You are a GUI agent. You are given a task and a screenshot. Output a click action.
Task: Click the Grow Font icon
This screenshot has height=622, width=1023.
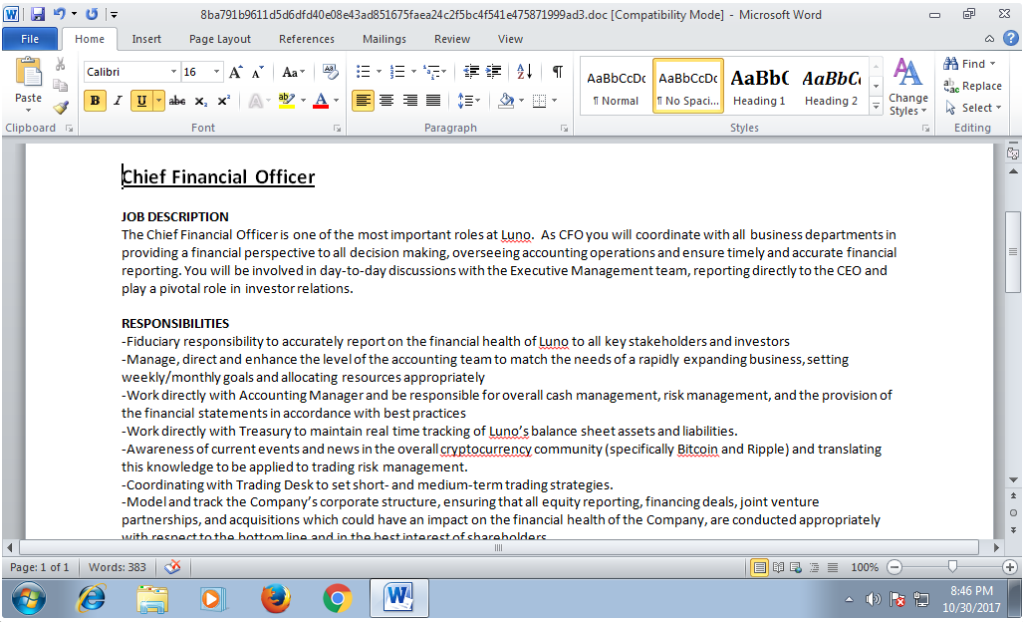coord(236,72)
